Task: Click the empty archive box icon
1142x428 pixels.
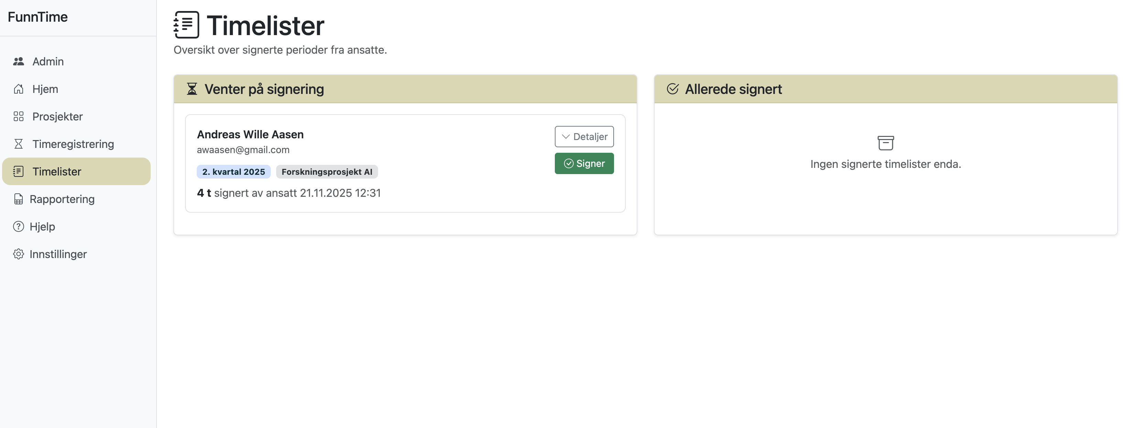Action: pos(885,143)
